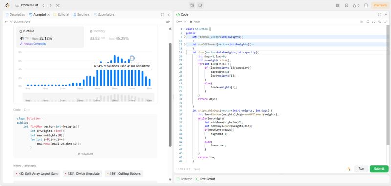The image size is (391, 186).
Task: Click the "return low;" code line
Action: click(206, 157)
